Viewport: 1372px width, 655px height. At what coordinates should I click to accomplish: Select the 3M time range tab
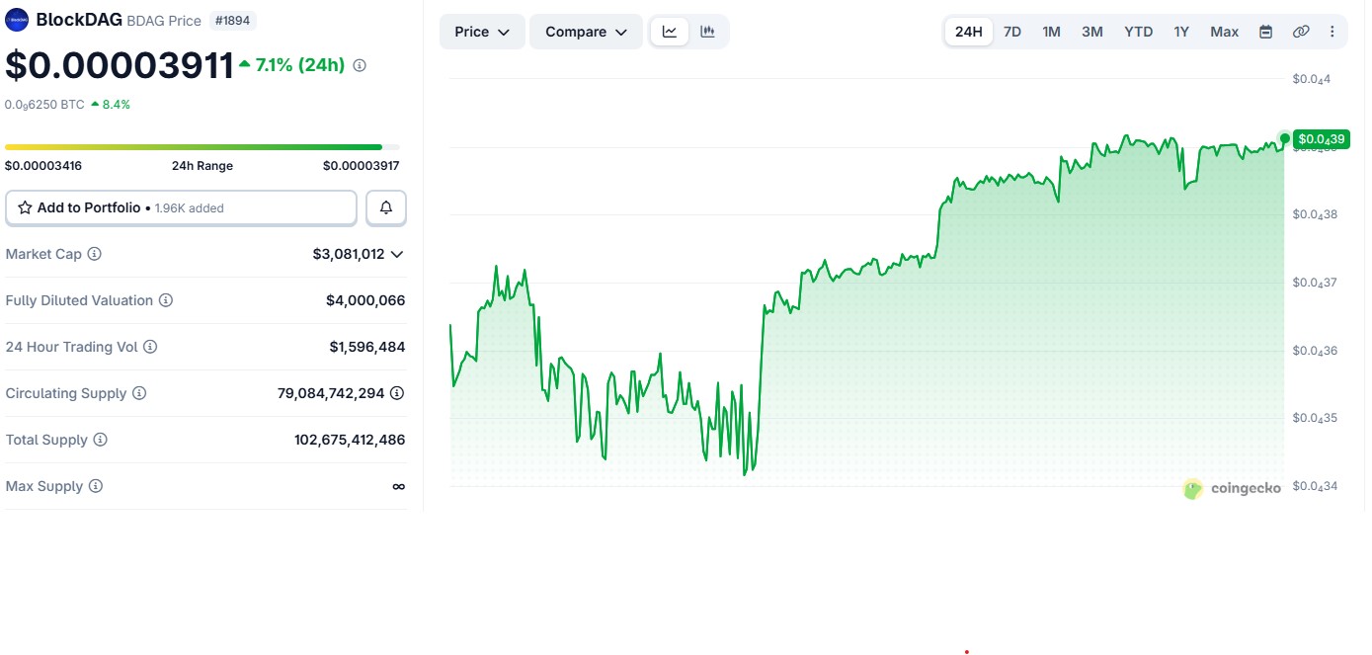(x=1091, y=32)
